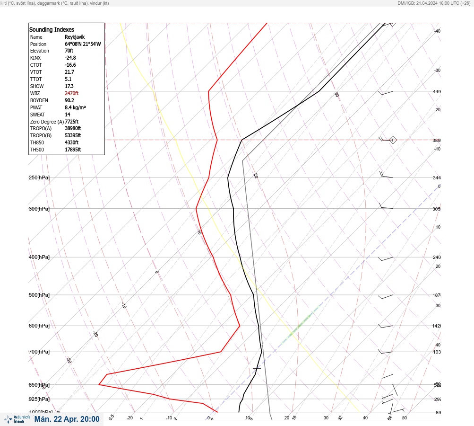This screenshot has height=426, width=474.
Task: Select the wind barb at the 500 hPa level
Action: [386, 297]
